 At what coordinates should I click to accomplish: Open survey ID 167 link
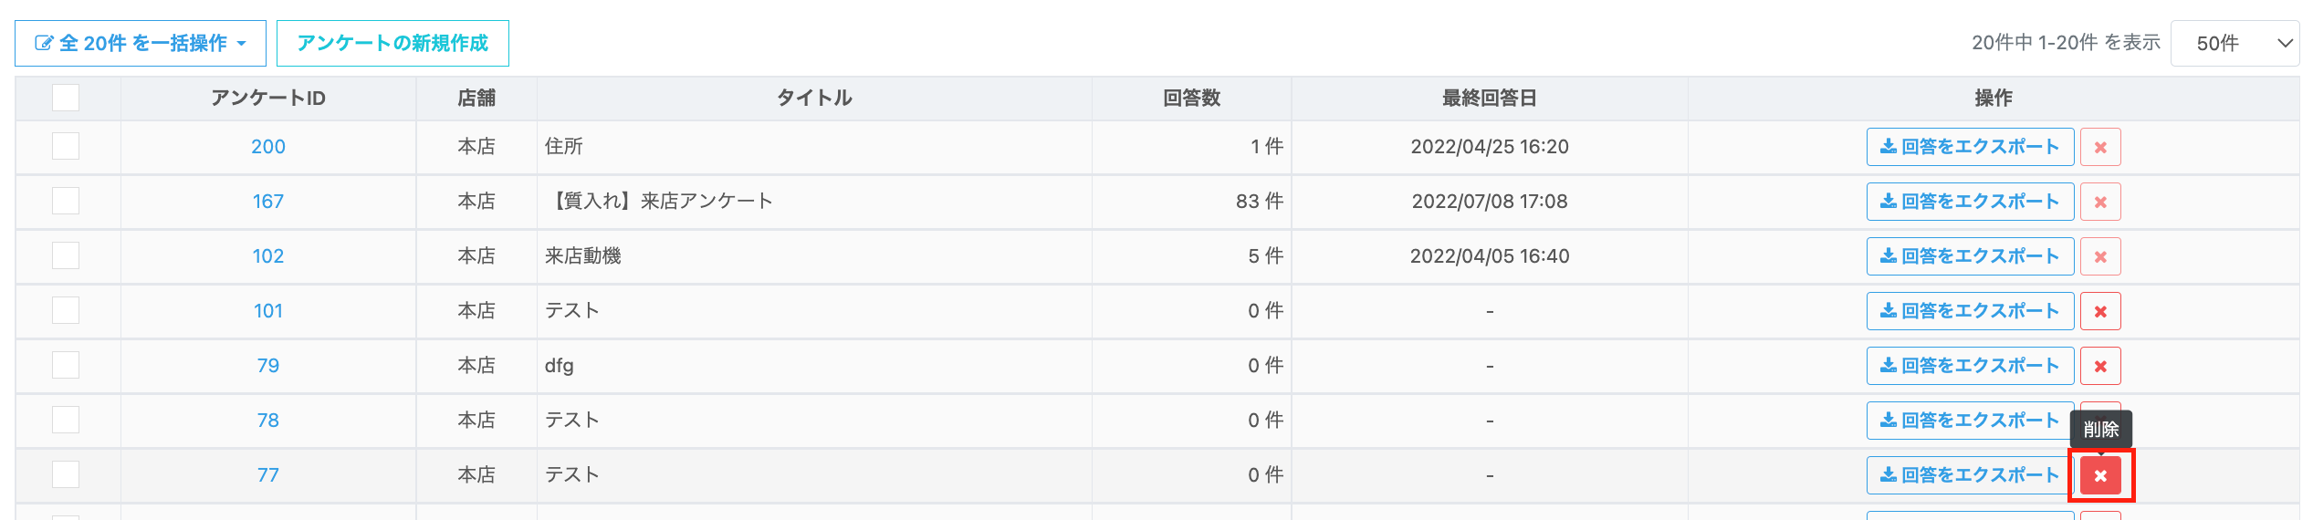pyautogui.click(x=268, y=202)
